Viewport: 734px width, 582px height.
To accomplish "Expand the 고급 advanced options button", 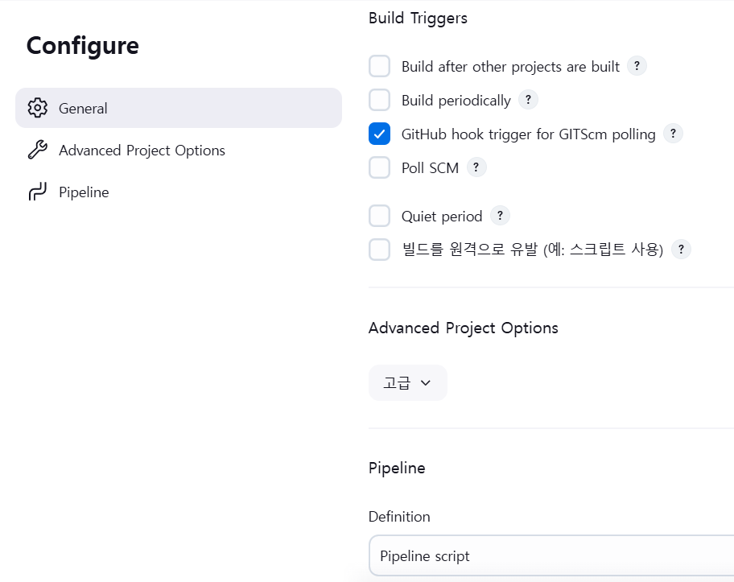I will pyautogui.click(x=408, y=382).
